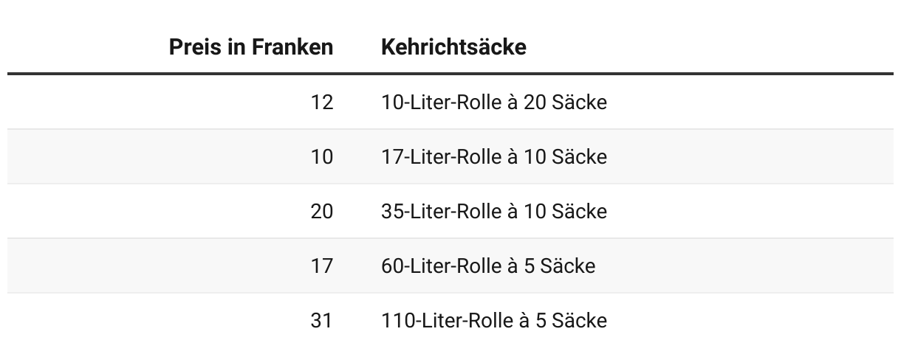Select the price 12 cell

tap(322, 103)
